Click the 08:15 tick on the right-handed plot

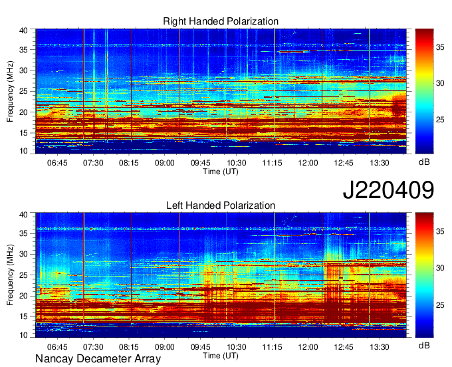pyautogui.click(x=129, y=163)
